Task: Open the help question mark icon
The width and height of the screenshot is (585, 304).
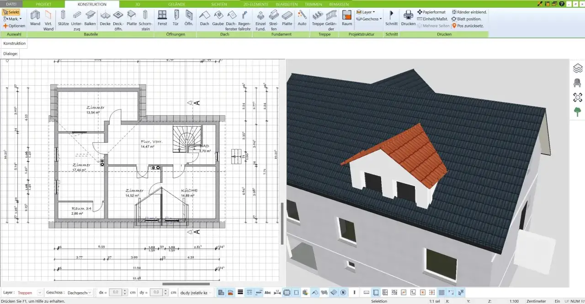Action: (562, 4)
